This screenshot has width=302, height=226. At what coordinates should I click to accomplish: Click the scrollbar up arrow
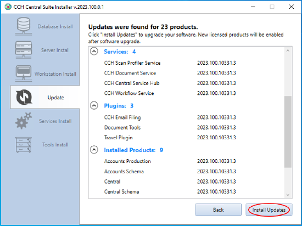pos(288,51)
